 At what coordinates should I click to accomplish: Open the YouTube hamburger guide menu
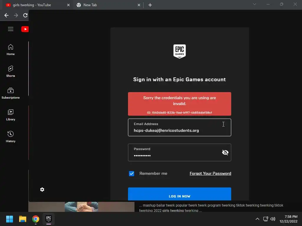tap(11, 29)
